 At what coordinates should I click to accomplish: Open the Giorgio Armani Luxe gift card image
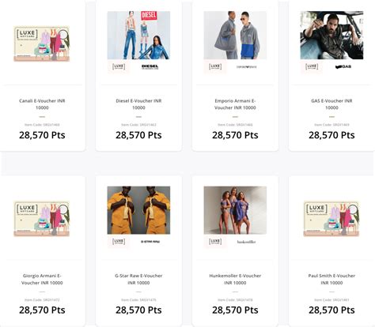pos(42,219)
